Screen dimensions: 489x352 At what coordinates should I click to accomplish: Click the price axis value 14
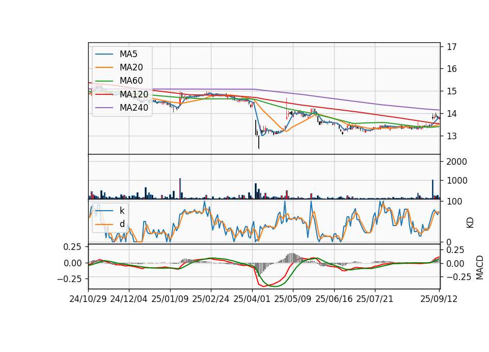pos(452,114)
